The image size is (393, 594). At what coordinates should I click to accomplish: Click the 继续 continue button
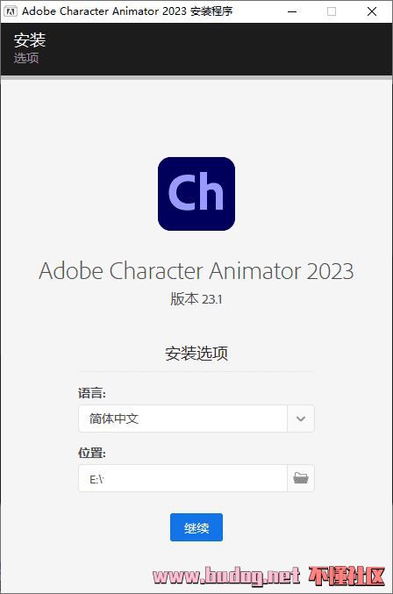(x=196, y=527)
